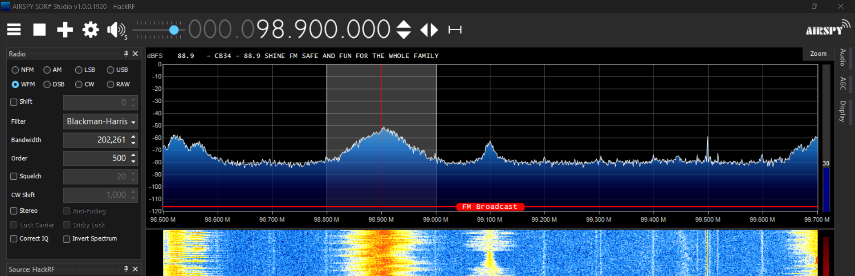Click the AIRSPY logo
Screen dimensions: 855x276
click(827, 28)
